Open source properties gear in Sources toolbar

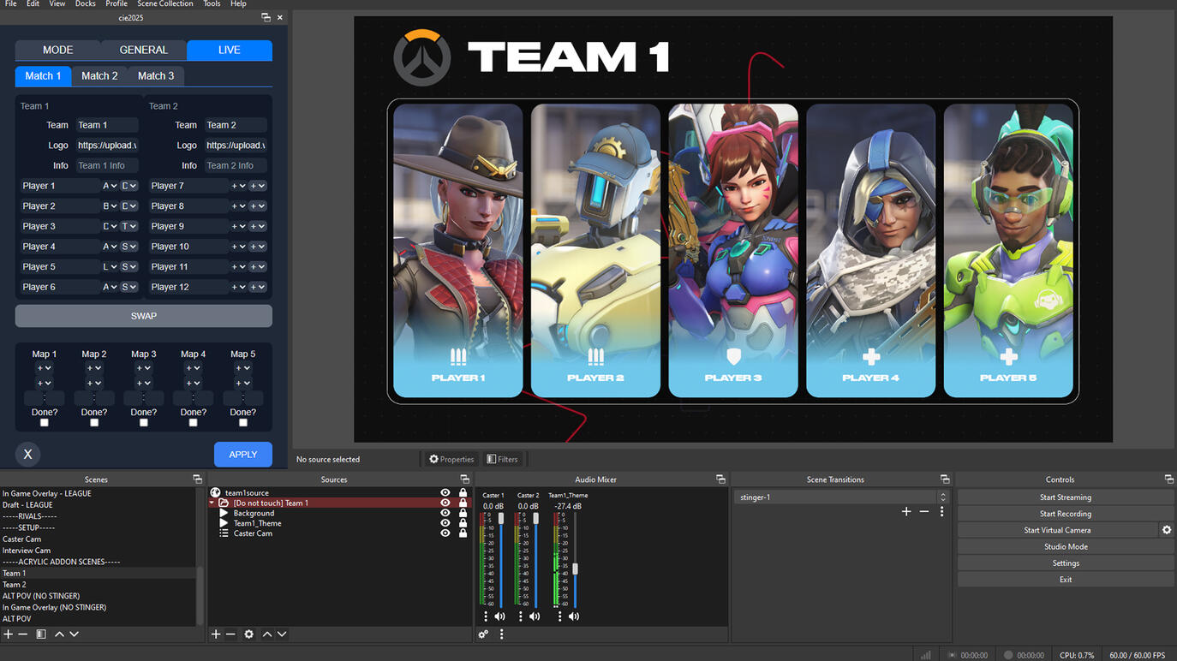click(248, 634)
